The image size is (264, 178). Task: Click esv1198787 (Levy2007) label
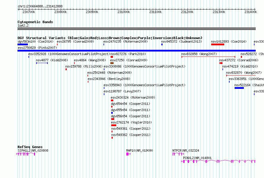tap(122, 91)
